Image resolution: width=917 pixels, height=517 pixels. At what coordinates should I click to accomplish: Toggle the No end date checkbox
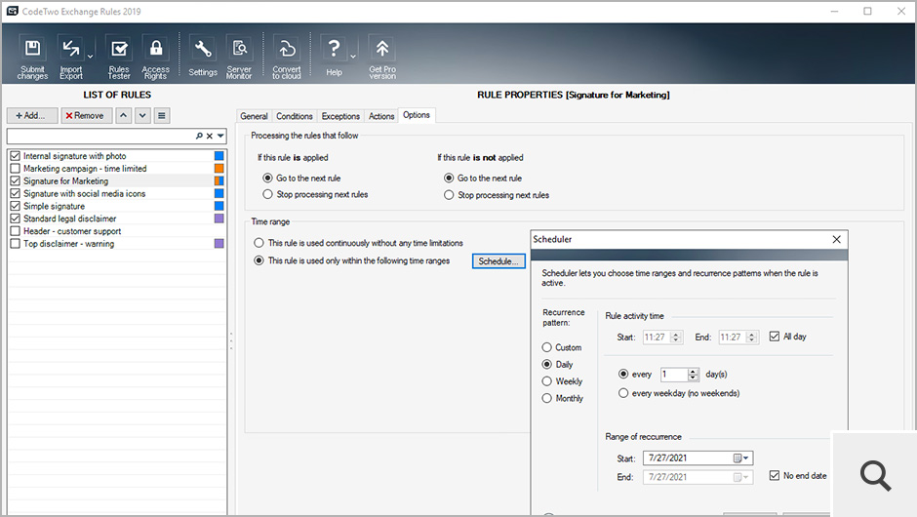click(775, 475)
